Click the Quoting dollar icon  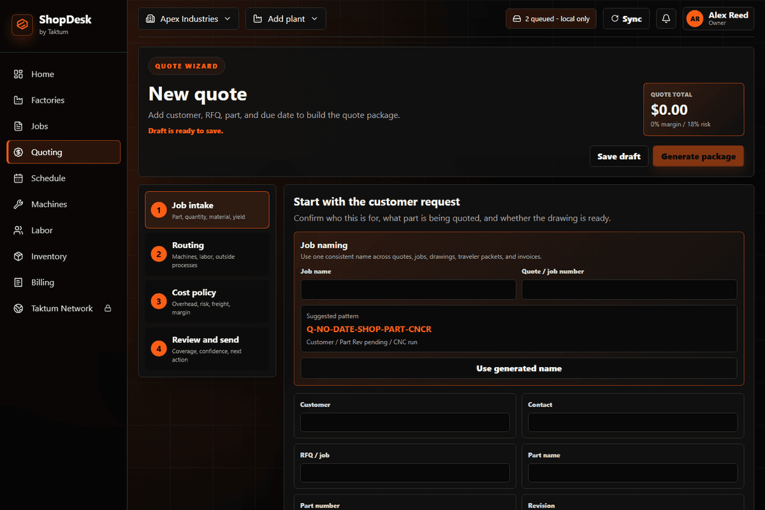pyautogui.click(x=18, y=152)
